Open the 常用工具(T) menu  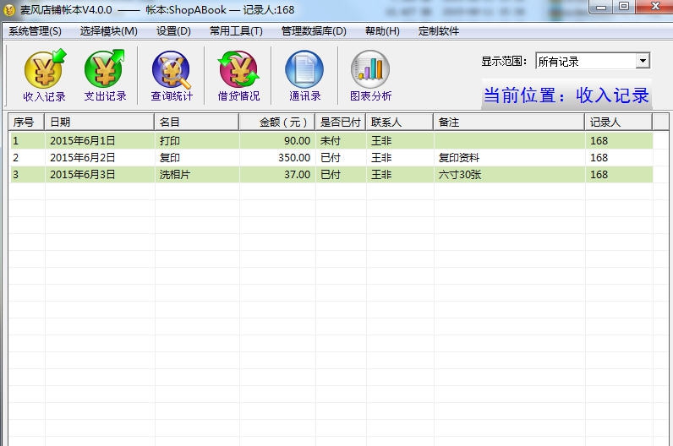(x=236, y=31)
